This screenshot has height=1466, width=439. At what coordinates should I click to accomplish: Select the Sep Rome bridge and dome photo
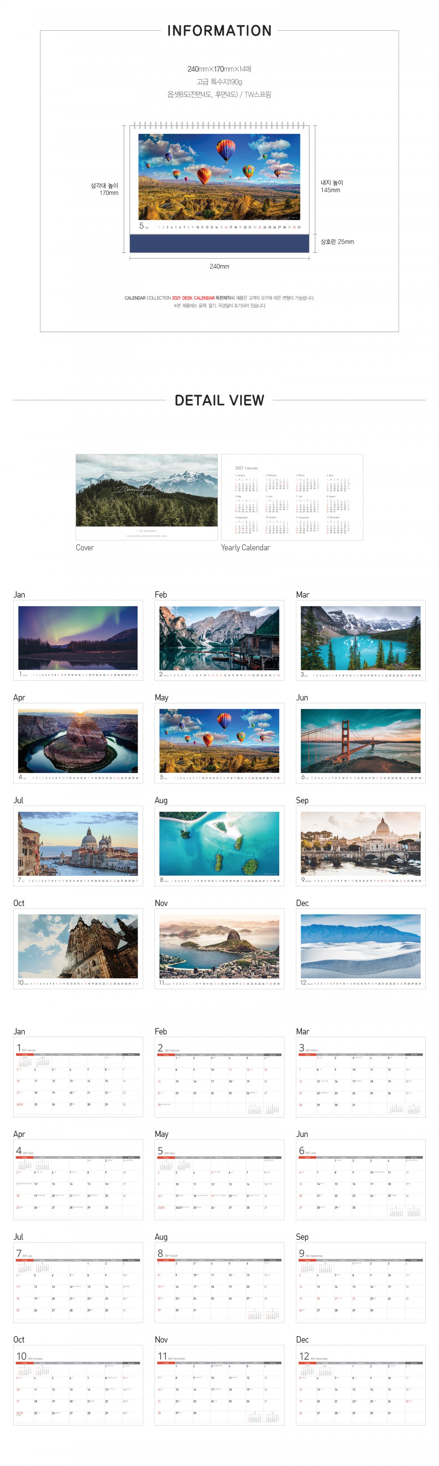tap(360, 846)
